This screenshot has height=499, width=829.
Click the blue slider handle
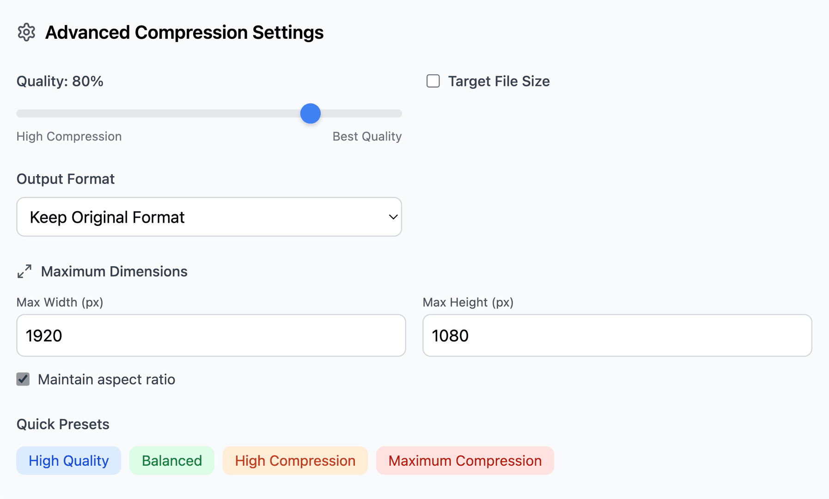tap(310, 113)
